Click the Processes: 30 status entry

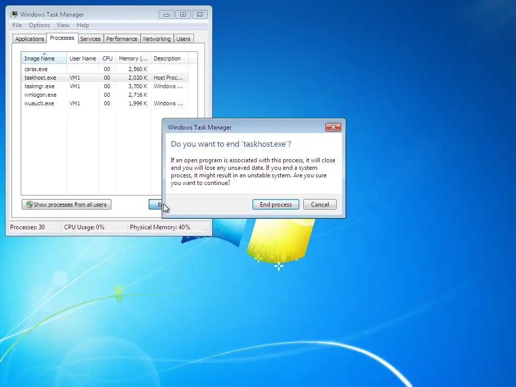pyautogui.click(x=27, y=227)
